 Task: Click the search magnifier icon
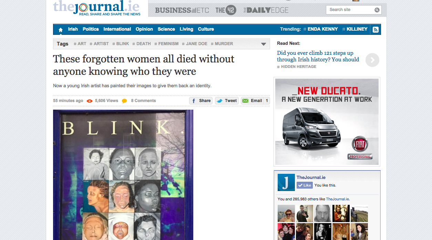(377, 10)
